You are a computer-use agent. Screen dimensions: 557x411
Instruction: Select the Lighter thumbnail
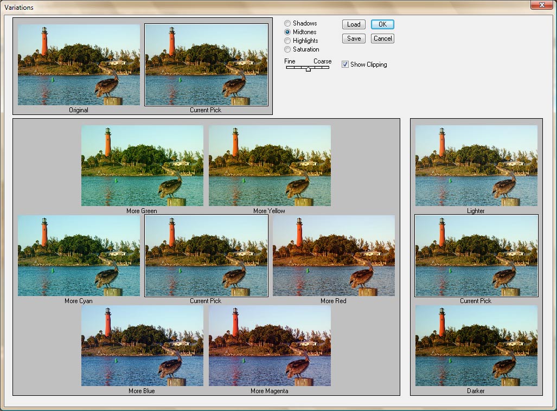(476, 165)
